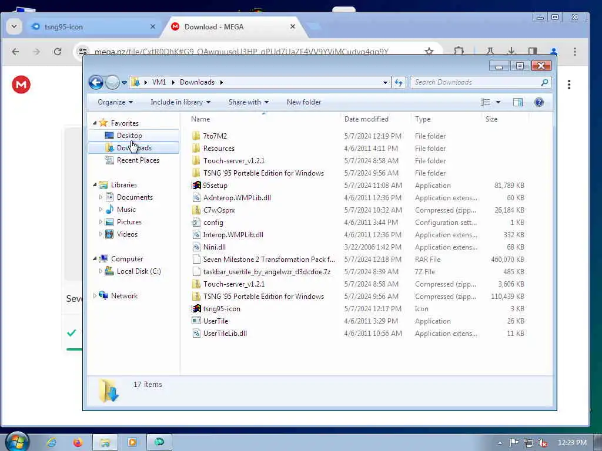Select the Touch-server_v1.2.1 File folder row
The width and height of the screenshot is (602, 451).
pos(358,161)
